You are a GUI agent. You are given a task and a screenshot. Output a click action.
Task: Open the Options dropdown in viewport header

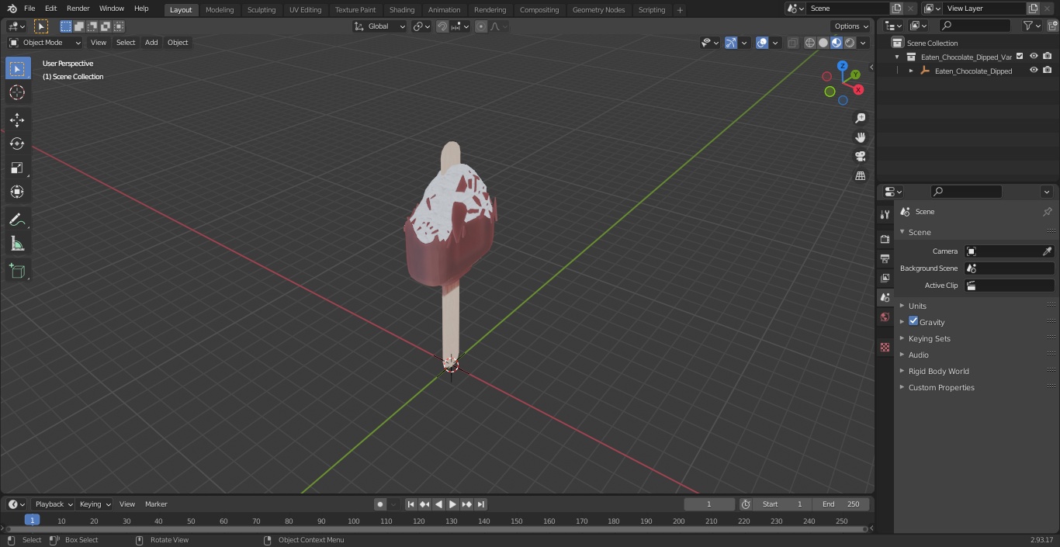point(851,26)
